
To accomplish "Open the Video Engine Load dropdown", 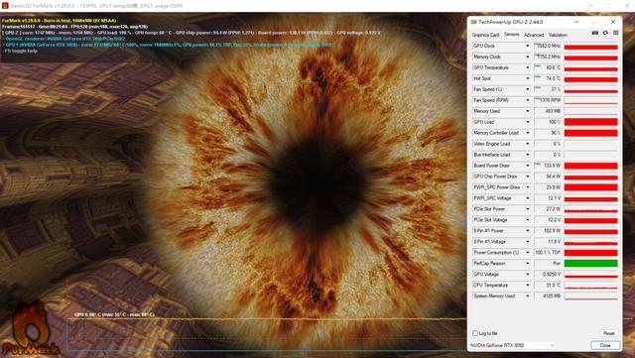I will 527,144.
